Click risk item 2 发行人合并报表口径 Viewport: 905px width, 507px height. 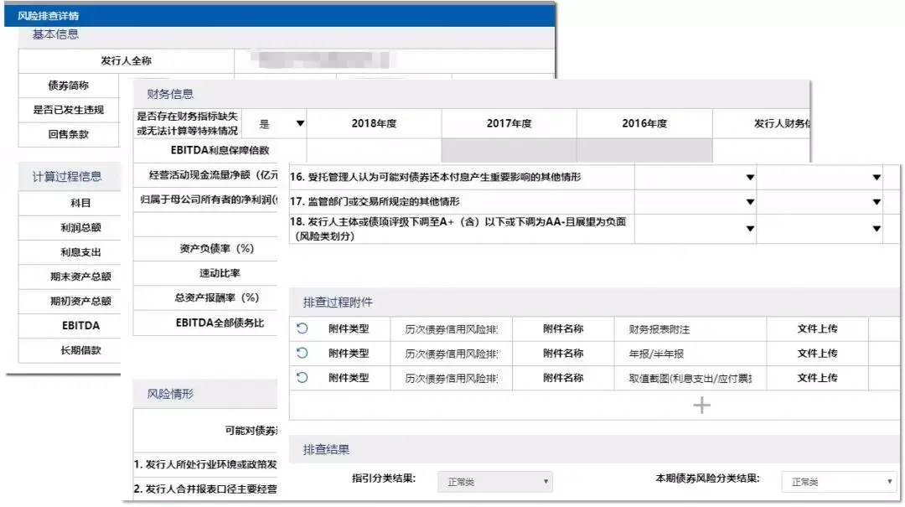[205, 489]
